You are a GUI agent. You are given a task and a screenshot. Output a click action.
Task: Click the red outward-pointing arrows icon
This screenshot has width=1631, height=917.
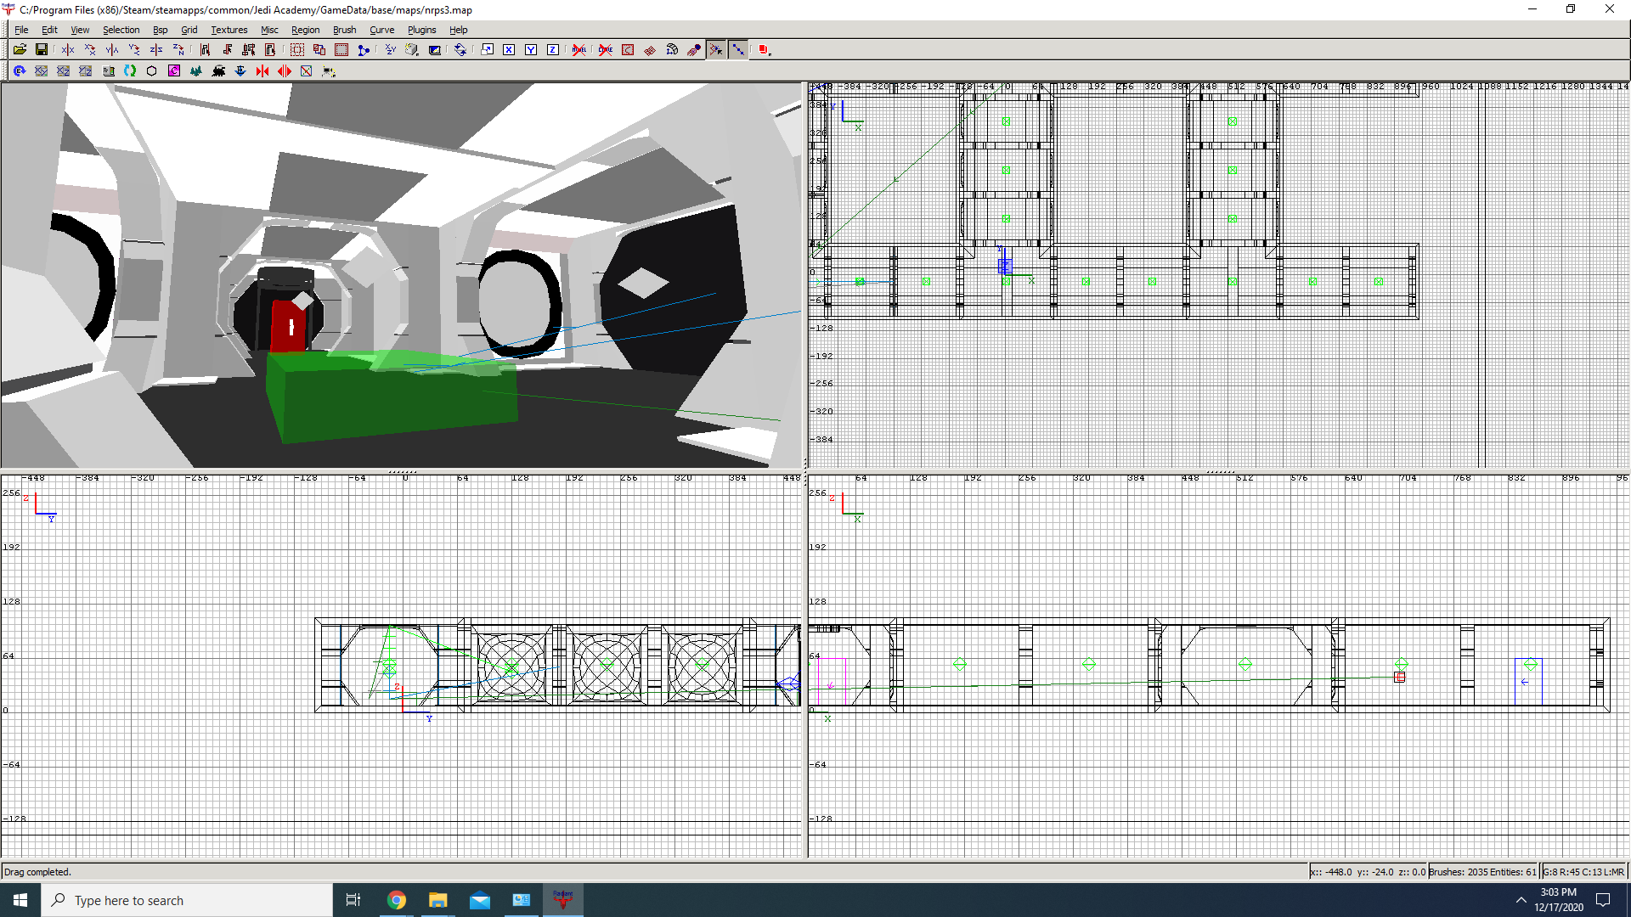point(285,71)
